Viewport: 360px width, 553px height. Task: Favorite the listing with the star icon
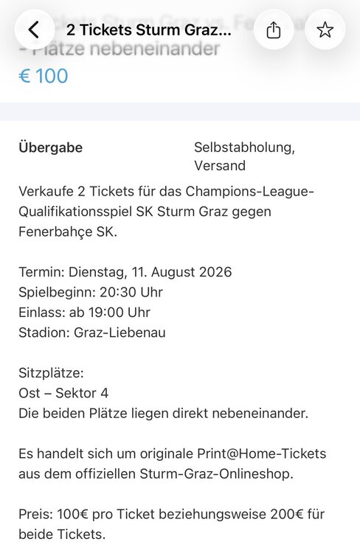325,29
